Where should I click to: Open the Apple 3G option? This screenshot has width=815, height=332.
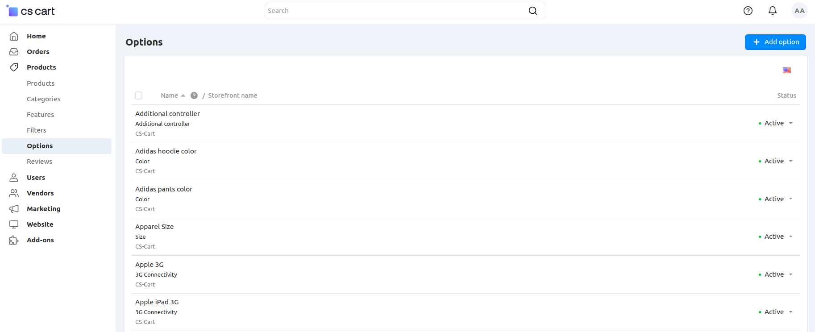click(x=150, y=265)
